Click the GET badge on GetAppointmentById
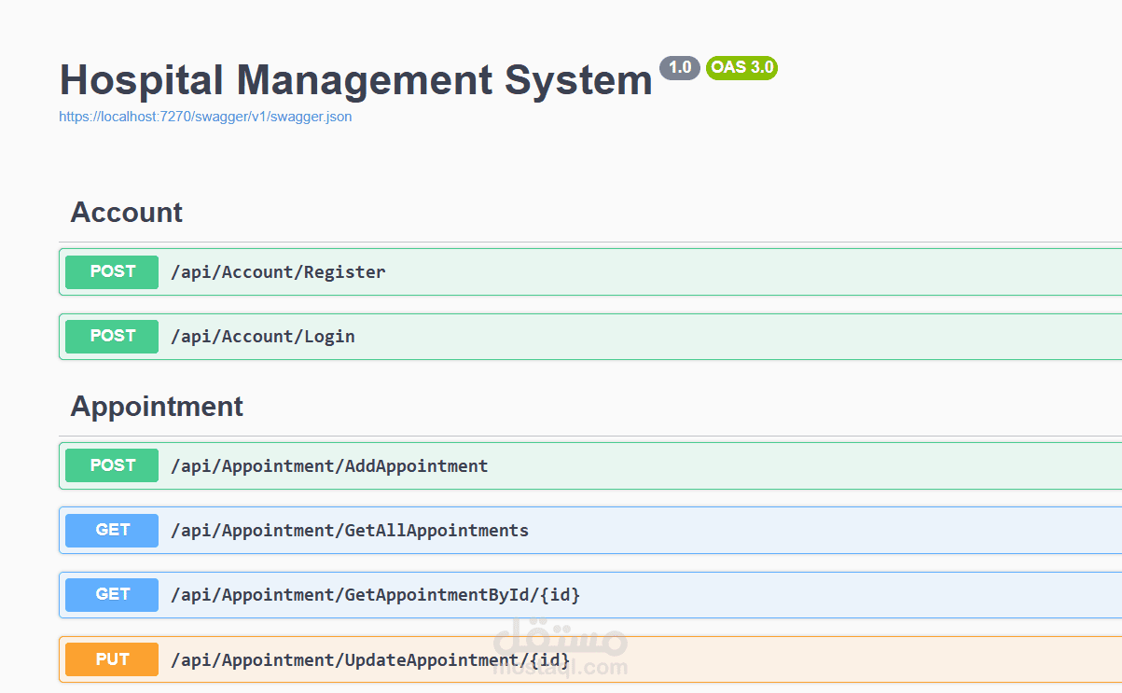The height and width of the screenshot is (693, 1122). 111,594
